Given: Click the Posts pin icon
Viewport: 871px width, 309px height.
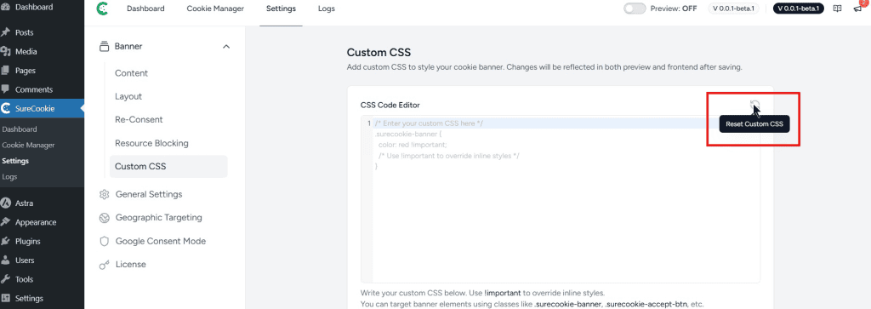Looking at the screenshot, I should tap(6, 32).
